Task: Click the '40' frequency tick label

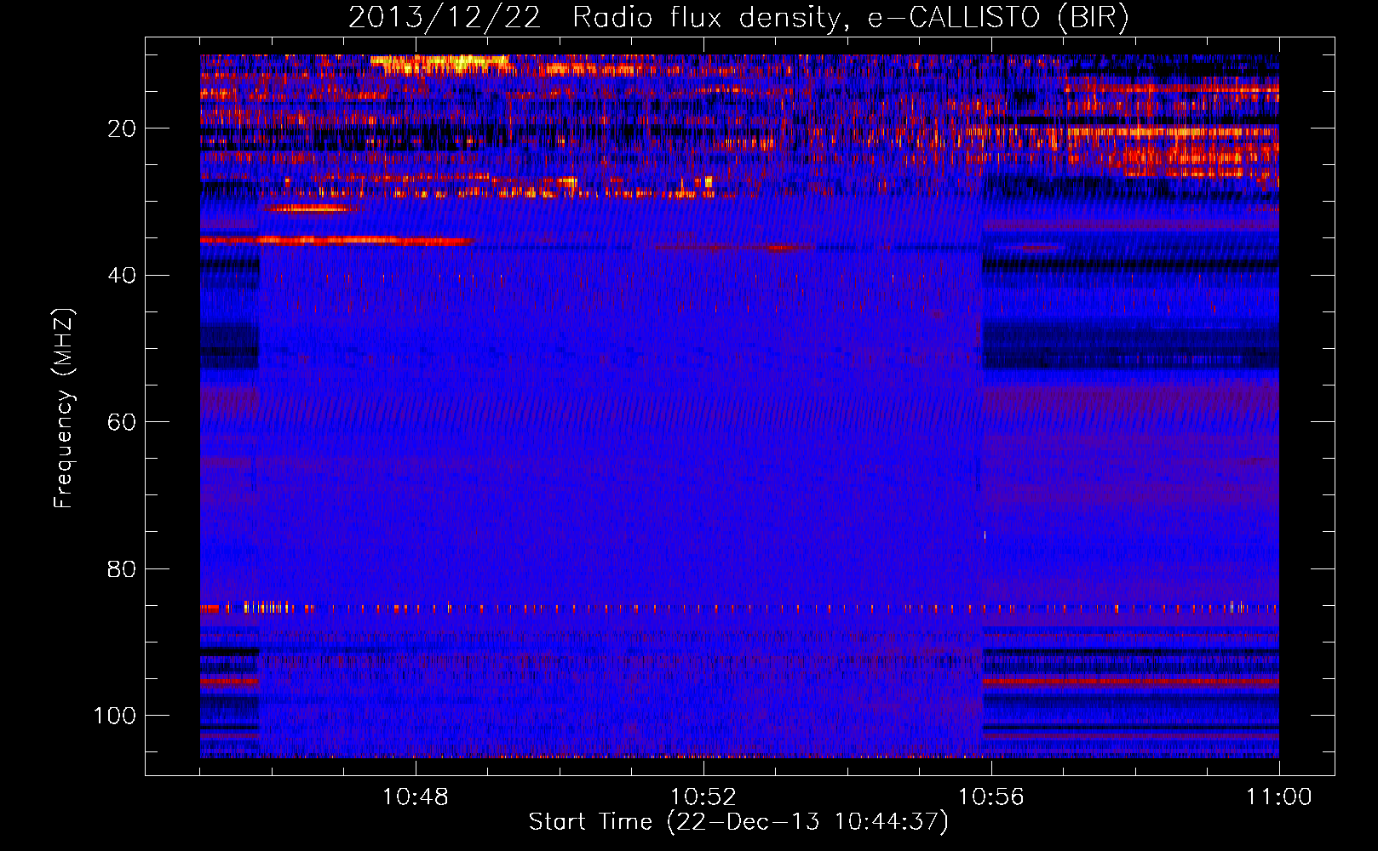Action: (x=122, y=276)
